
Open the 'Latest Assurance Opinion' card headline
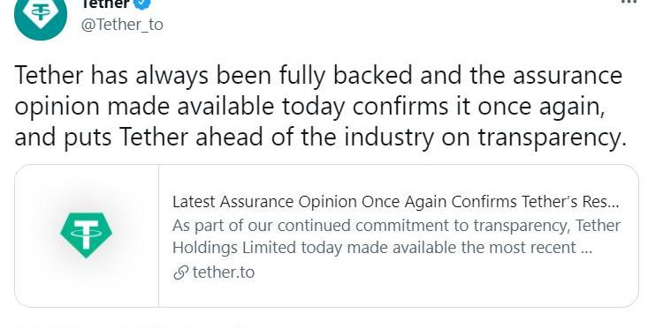395,202
